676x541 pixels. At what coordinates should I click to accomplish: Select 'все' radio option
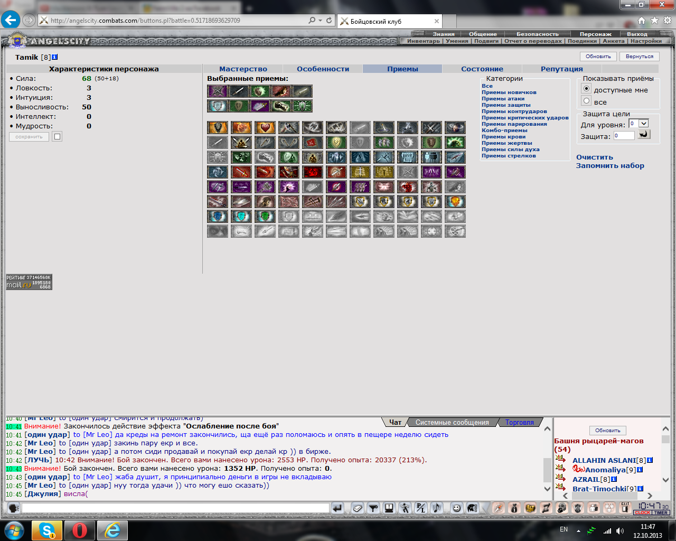(586, 101)
